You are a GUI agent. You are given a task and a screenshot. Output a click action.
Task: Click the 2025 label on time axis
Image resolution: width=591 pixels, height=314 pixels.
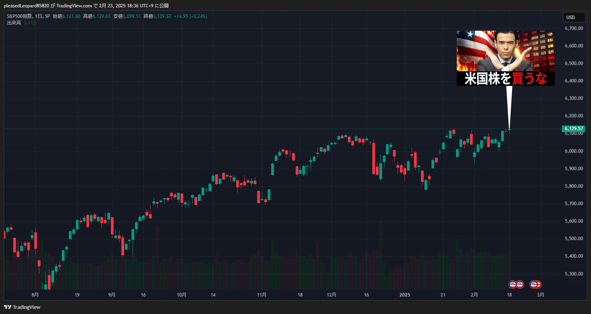(x=405, y=295)
